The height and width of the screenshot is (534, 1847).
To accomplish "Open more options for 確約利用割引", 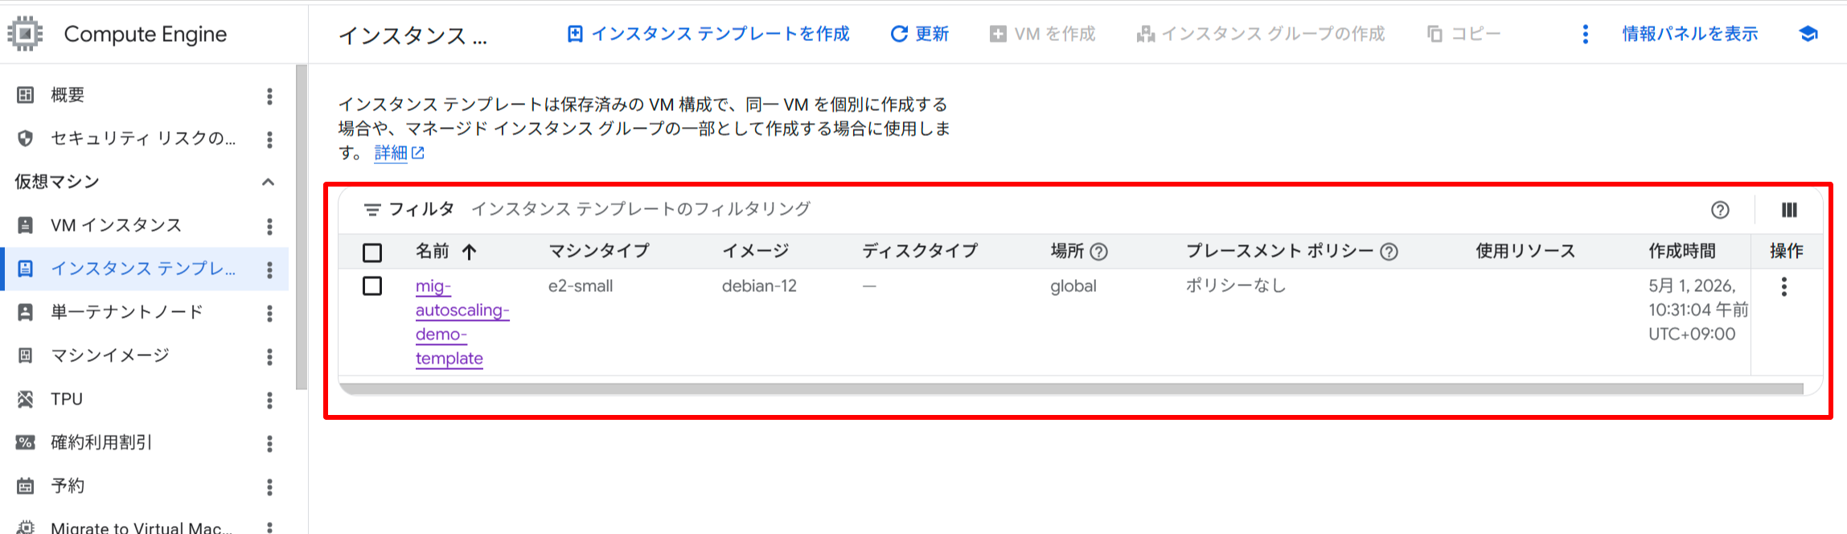I will click(x=269, y=444).
